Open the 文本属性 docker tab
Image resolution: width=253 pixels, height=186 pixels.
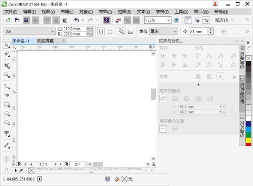(x=242, y=126)
